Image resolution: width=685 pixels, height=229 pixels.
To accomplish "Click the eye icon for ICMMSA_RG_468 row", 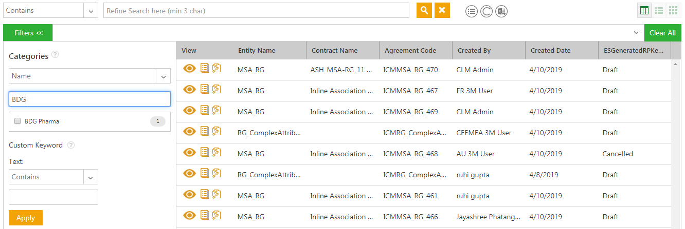I will [189, 153].
